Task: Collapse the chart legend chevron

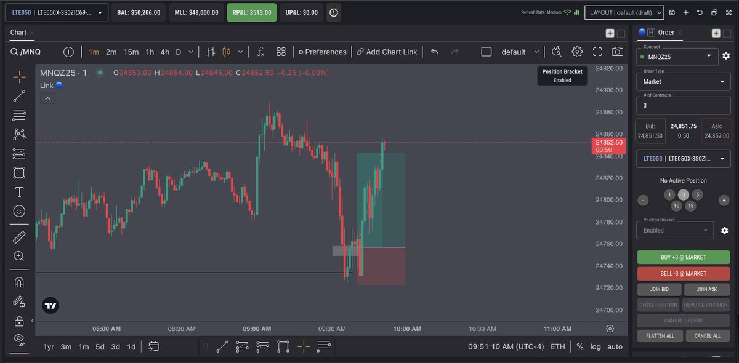Action: coord(48,98)
